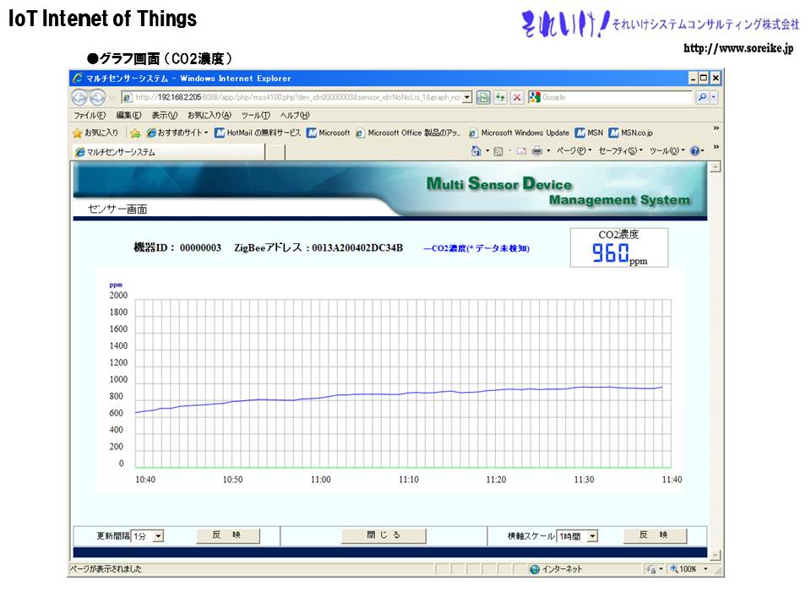Expand the おすすめサイト suggested sites dropdown
Screen dimensions: 811x608
tap(177, 133)
